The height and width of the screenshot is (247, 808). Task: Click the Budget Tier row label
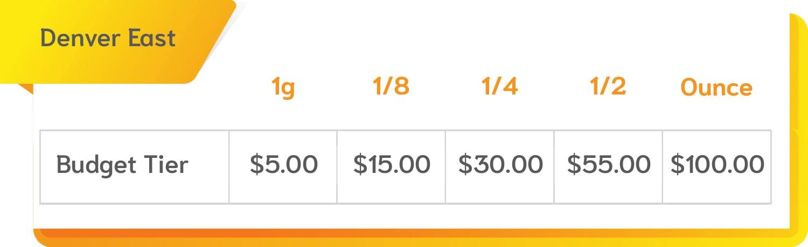[122, 164]
